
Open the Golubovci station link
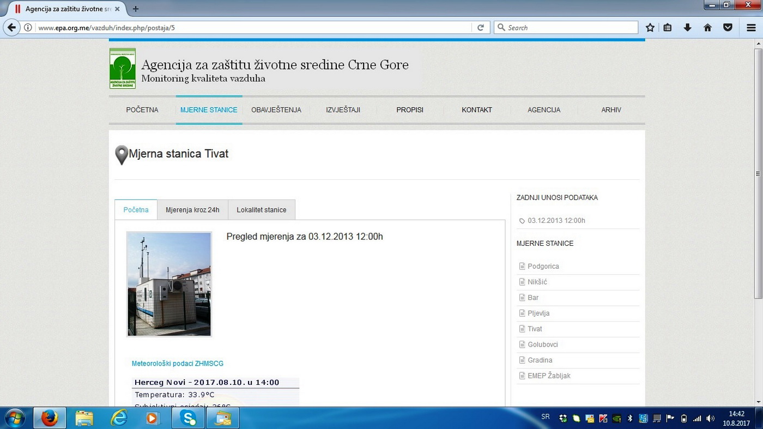pyautogui.click(x=543, y=345)
